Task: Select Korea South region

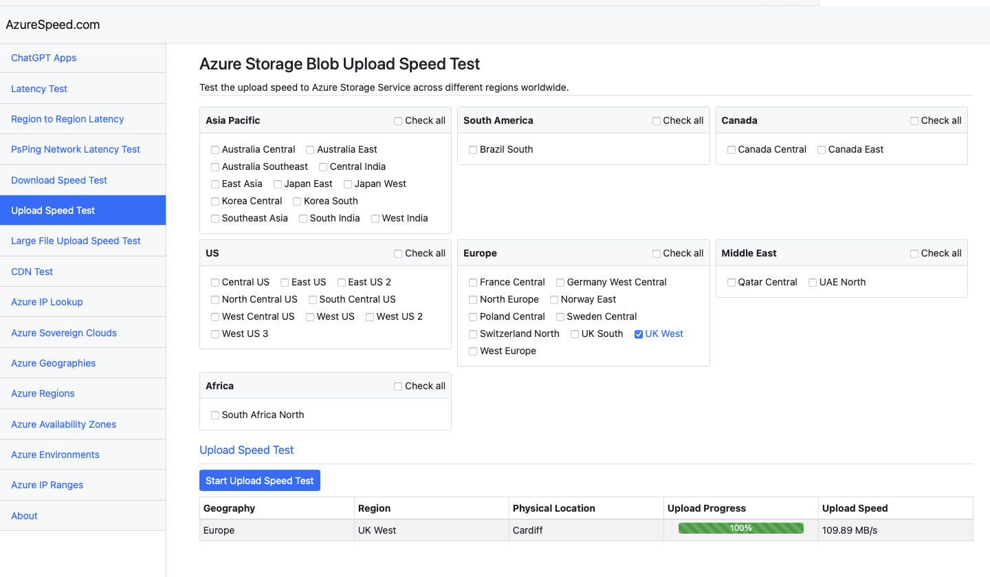Action: tap(297, 202)
